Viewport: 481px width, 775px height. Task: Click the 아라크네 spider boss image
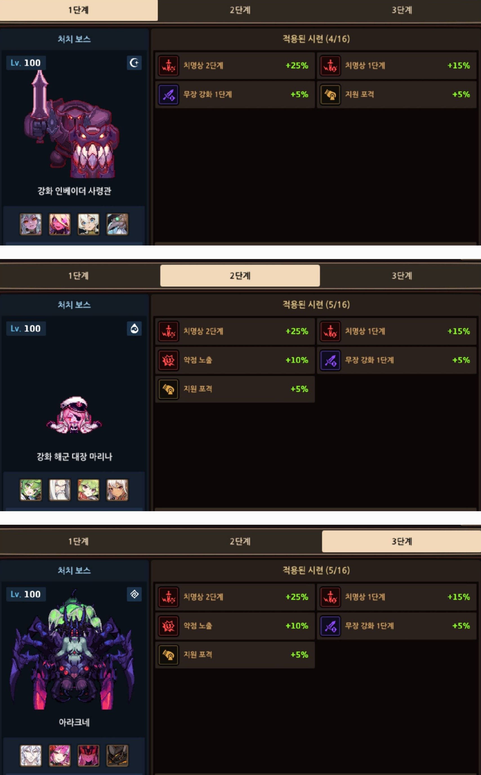72,650
